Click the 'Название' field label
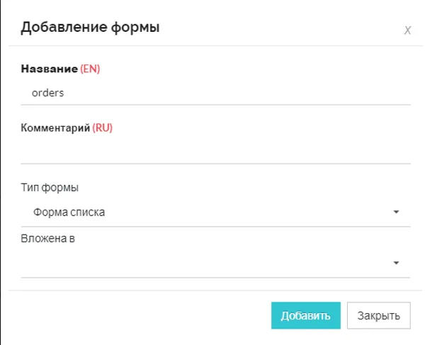The height and width of the screenshot is (345, 425). point(49,69)
